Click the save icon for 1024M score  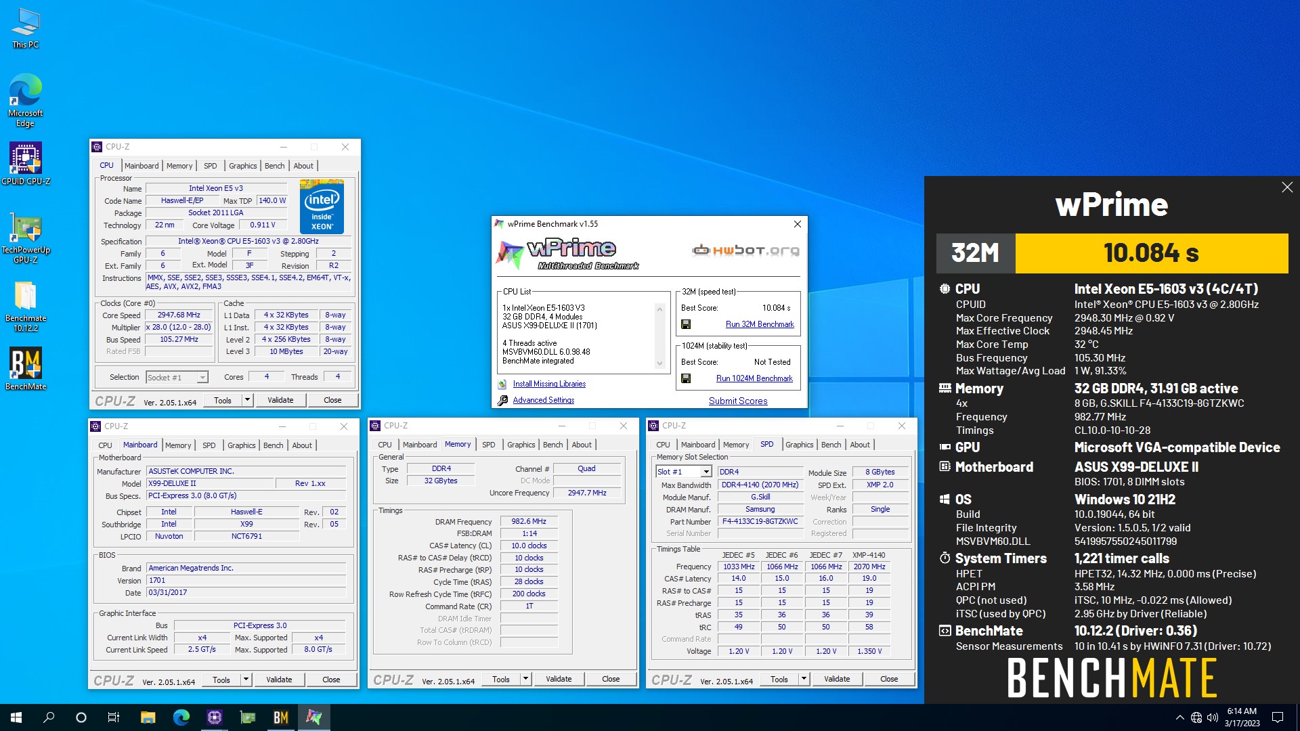pos(686,378)
